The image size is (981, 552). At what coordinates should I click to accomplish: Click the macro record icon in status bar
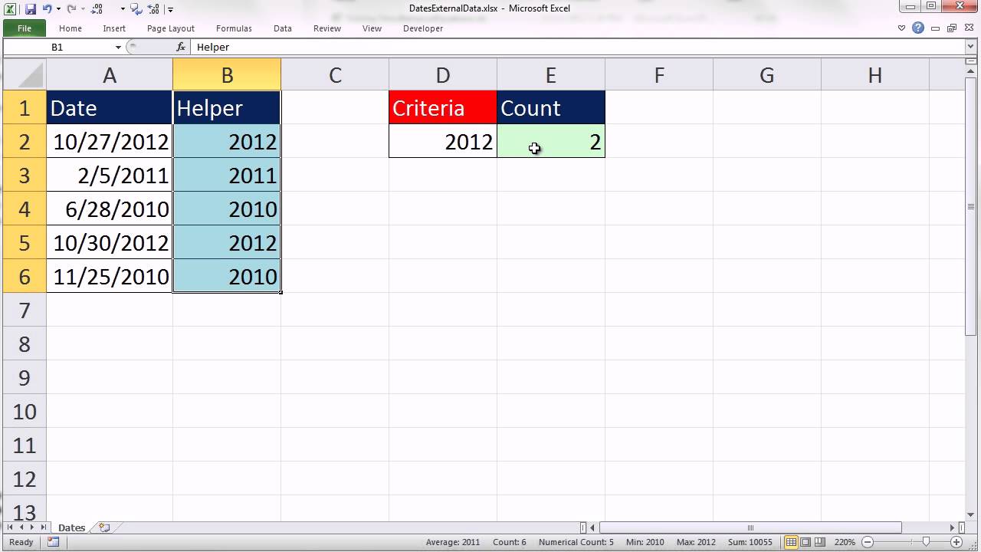[x=53, y=542]
